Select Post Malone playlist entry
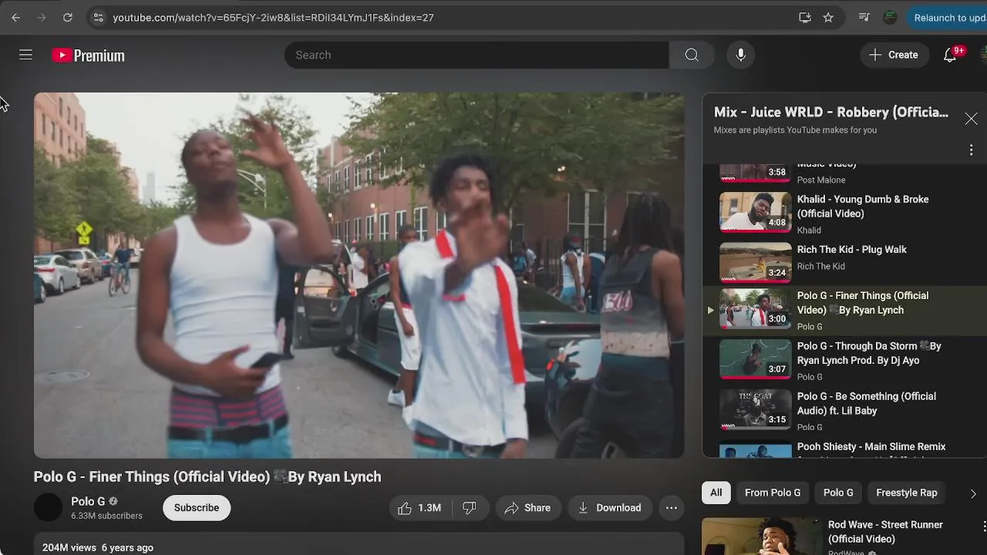Screen dimensions: 987x555 point(845,173)
